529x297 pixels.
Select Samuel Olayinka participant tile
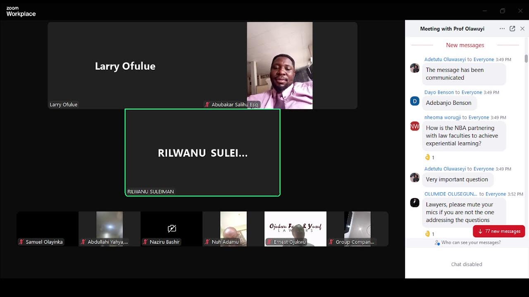(x=48, y=229)
